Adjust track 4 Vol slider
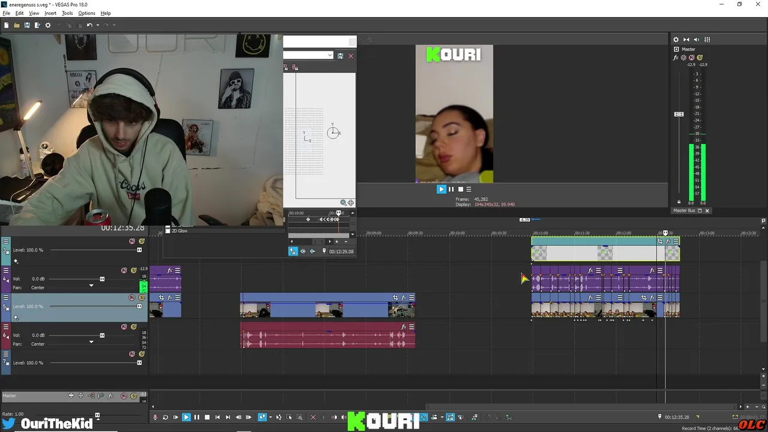This screenshot has height=432, width=768. click(x=102, y=279)
